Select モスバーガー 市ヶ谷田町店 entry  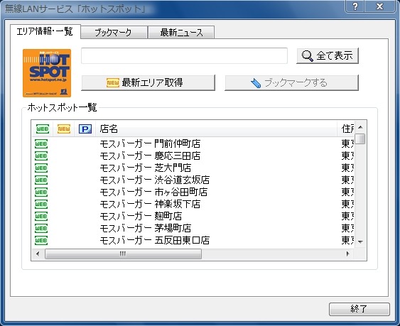tap(153, 192)
